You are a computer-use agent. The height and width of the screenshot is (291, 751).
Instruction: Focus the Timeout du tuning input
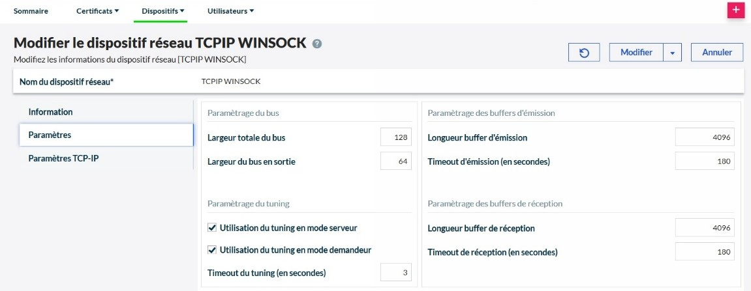pyautogui.click(x=396, y=273)
